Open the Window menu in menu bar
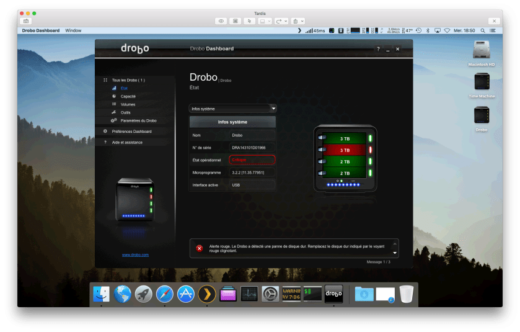 pyautogui.click(x=73, y=30)
